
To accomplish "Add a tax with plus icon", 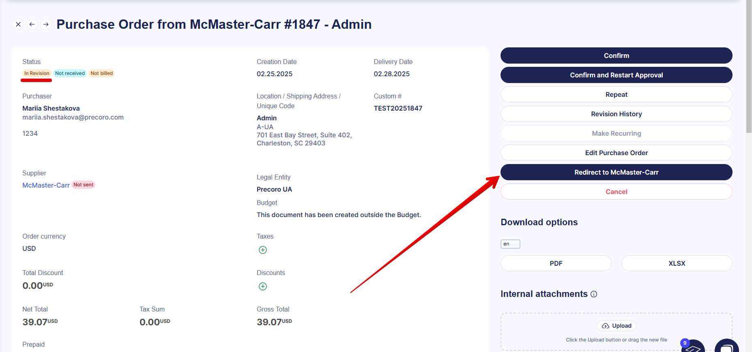I will 263,250.
